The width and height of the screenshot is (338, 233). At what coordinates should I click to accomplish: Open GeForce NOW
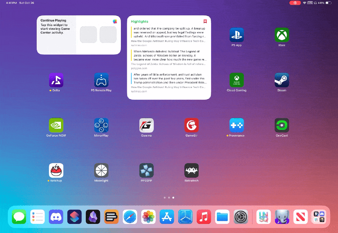point(56,125)
